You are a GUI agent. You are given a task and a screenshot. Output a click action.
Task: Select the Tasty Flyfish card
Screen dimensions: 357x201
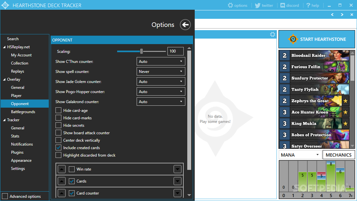[314, 89]
